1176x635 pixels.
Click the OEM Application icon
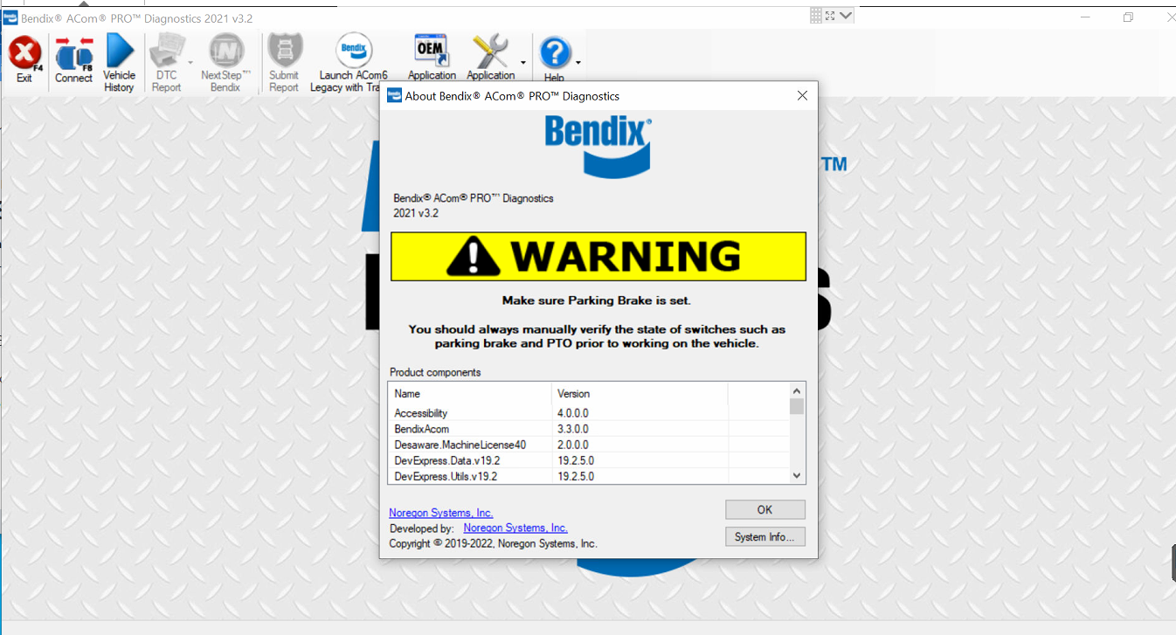pos(431,51)
